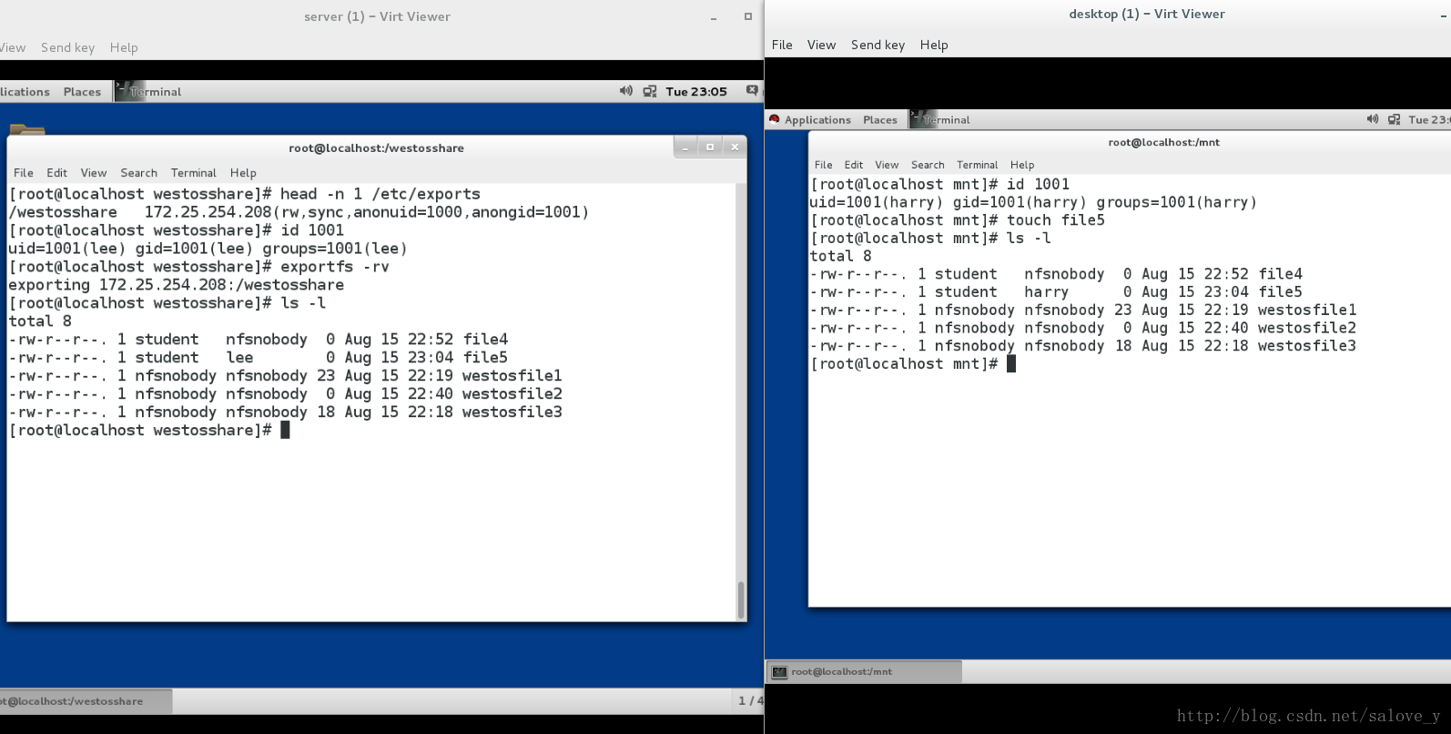Click the volume icon in server panel
The width and height of the screenshot is (1451, 734).
coord(625,91)
